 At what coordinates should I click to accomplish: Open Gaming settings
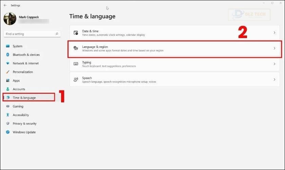(18, 106)
